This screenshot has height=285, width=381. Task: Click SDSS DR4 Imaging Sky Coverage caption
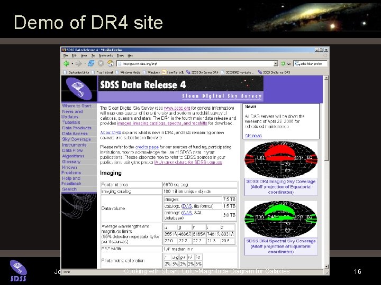coord(280,187)
